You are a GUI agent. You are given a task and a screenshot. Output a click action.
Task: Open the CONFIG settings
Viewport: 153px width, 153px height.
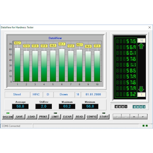(92, 117)
